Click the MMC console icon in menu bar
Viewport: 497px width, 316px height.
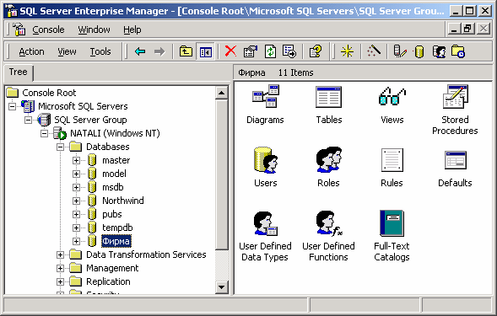19,29
